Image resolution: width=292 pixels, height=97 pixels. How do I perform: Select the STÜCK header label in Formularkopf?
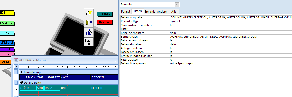pyautogui.click(x=28, y=77)
